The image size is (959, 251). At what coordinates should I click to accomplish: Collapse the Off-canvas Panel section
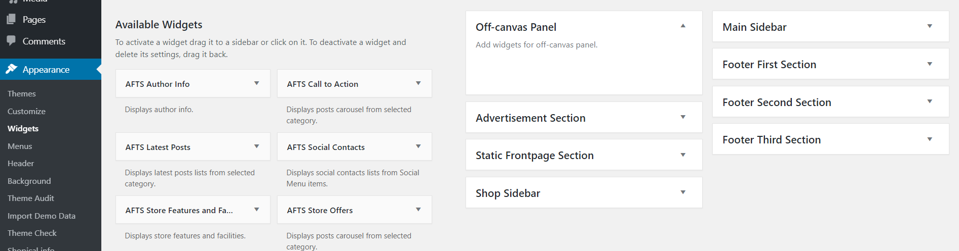click(x=683, y=26)
